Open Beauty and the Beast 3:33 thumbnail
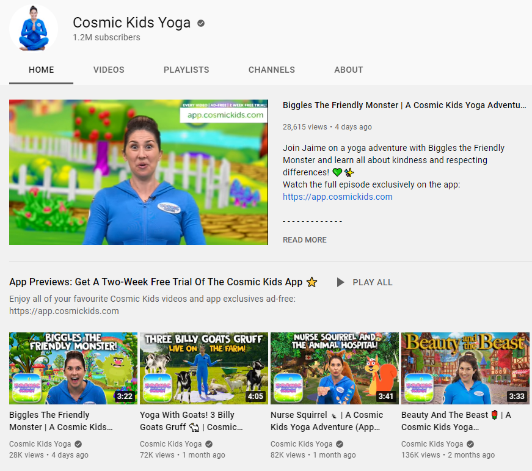The height and width of the screenshot is (471, 532). pos(465,368)
